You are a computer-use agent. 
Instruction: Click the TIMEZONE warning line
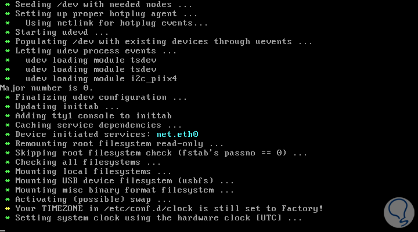169,208
